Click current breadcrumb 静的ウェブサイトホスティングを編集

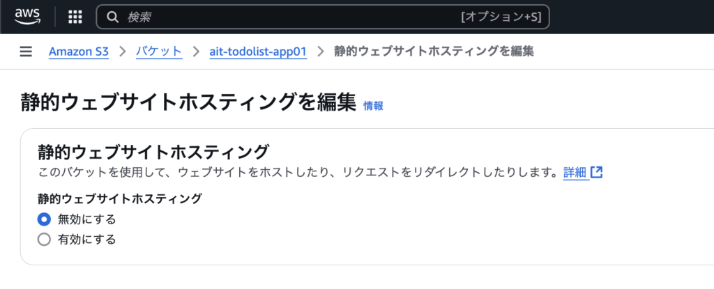(x=434, y=52)
